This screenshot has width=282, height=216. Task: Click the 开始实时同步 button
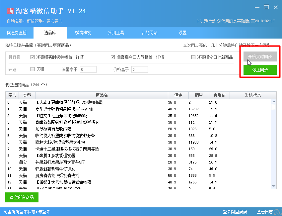pos(260,56)
